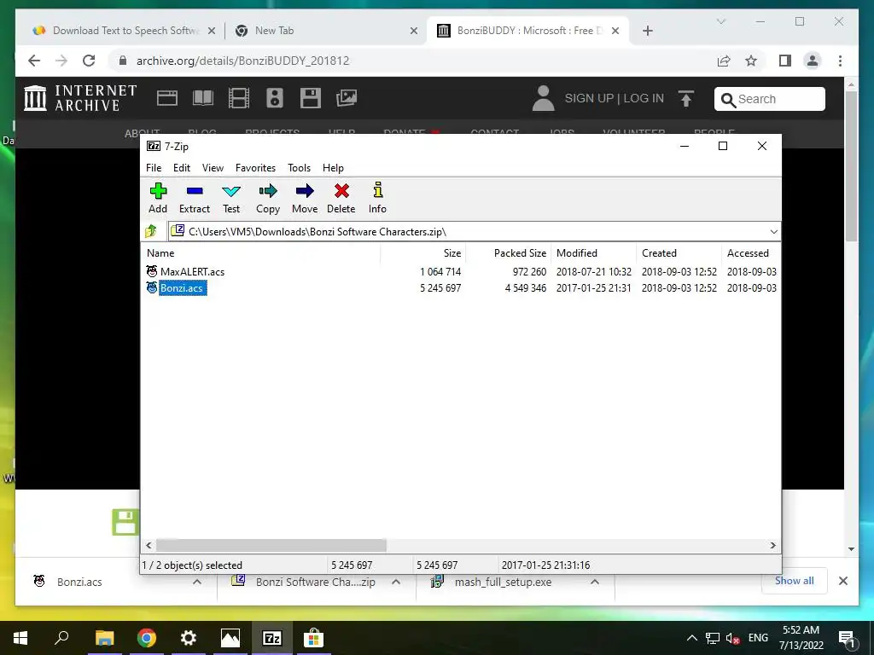The height and width of the screenshot is (655, 874).
Task: Open options arrow for Bonzi Software zip download
Action: 396,582
